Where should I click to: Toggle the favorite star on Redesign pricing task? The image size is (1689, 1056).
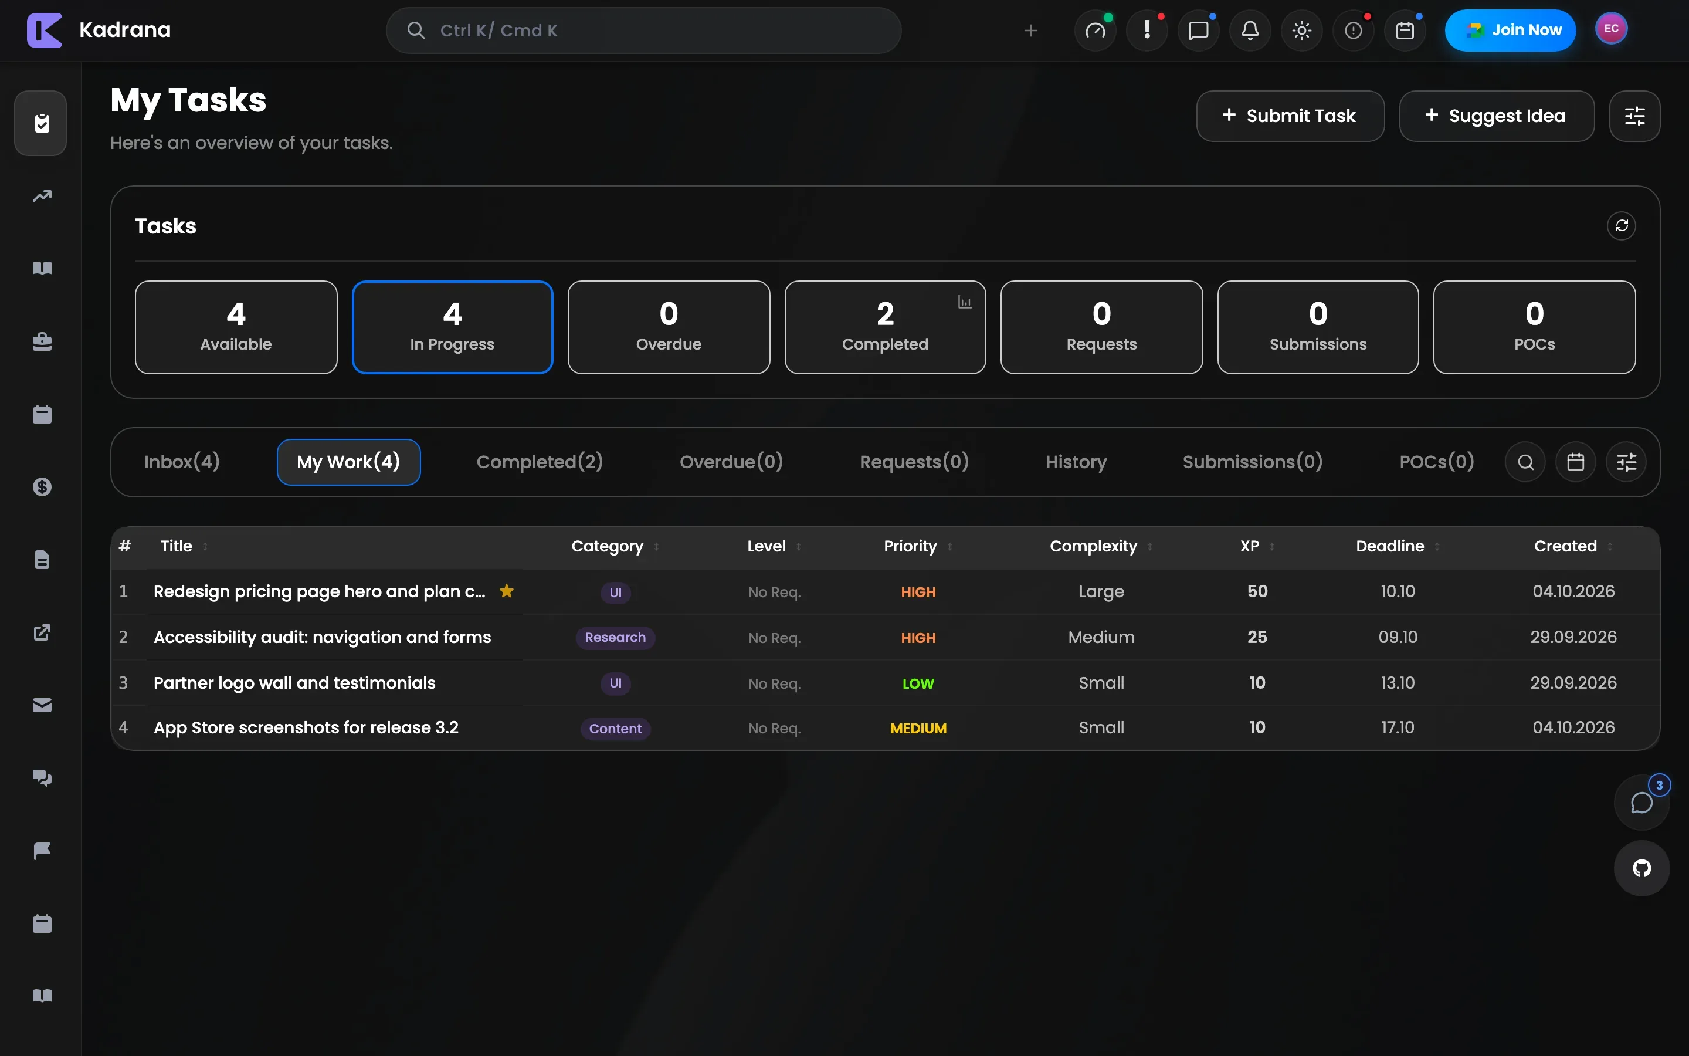tap(507, 591)
